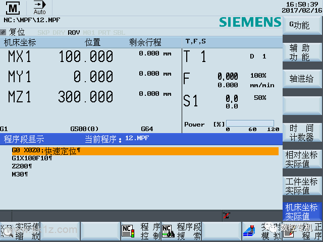The width and height of the screenshot is (323, 242).
Task: Click the Power percentage bar
Action: (x=250, y=123)
